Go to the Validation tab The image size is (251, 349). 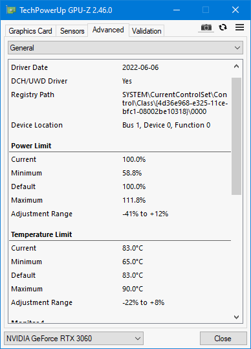pyautogui.click(x=146, y=31)
